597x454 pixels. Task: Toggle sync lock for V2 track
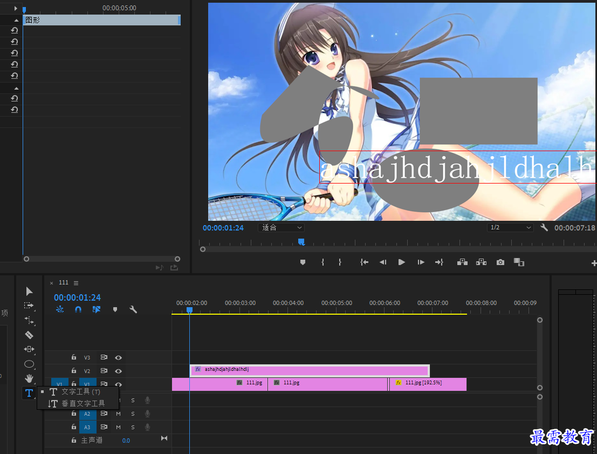click(104, 370)
